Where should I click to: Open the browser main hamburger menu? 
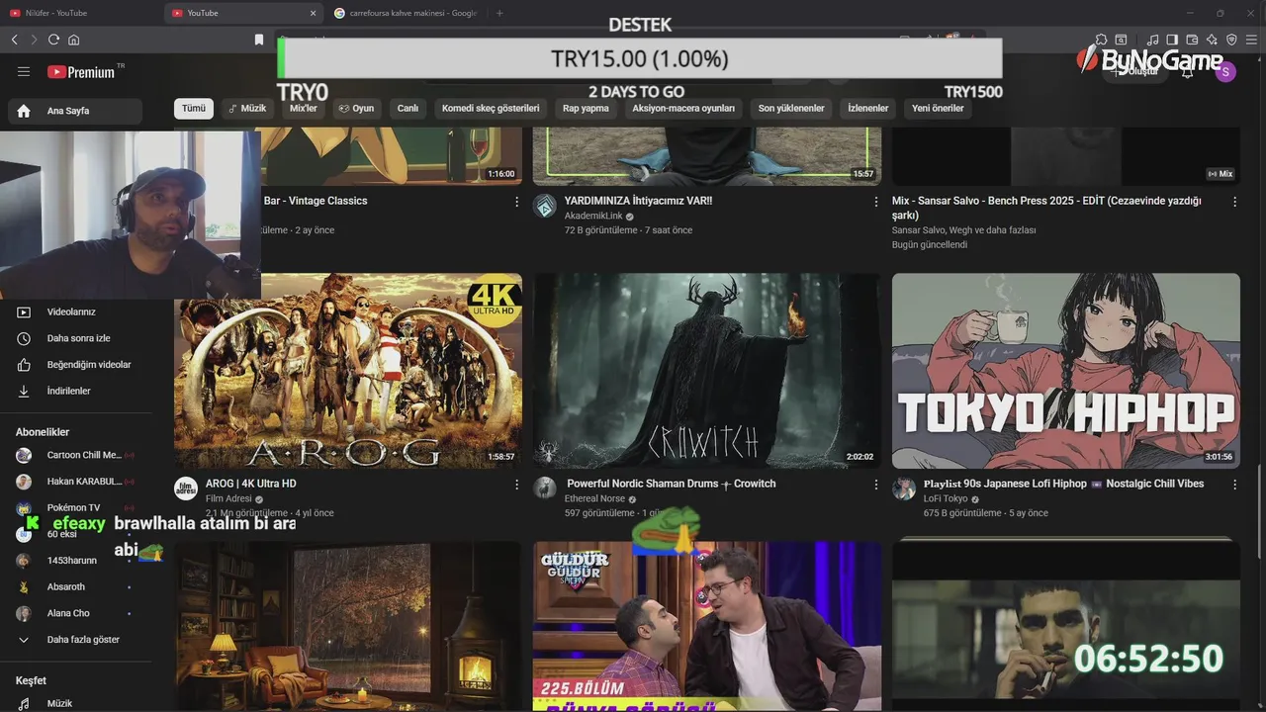pyautogui.click(x=1251, y=40)
